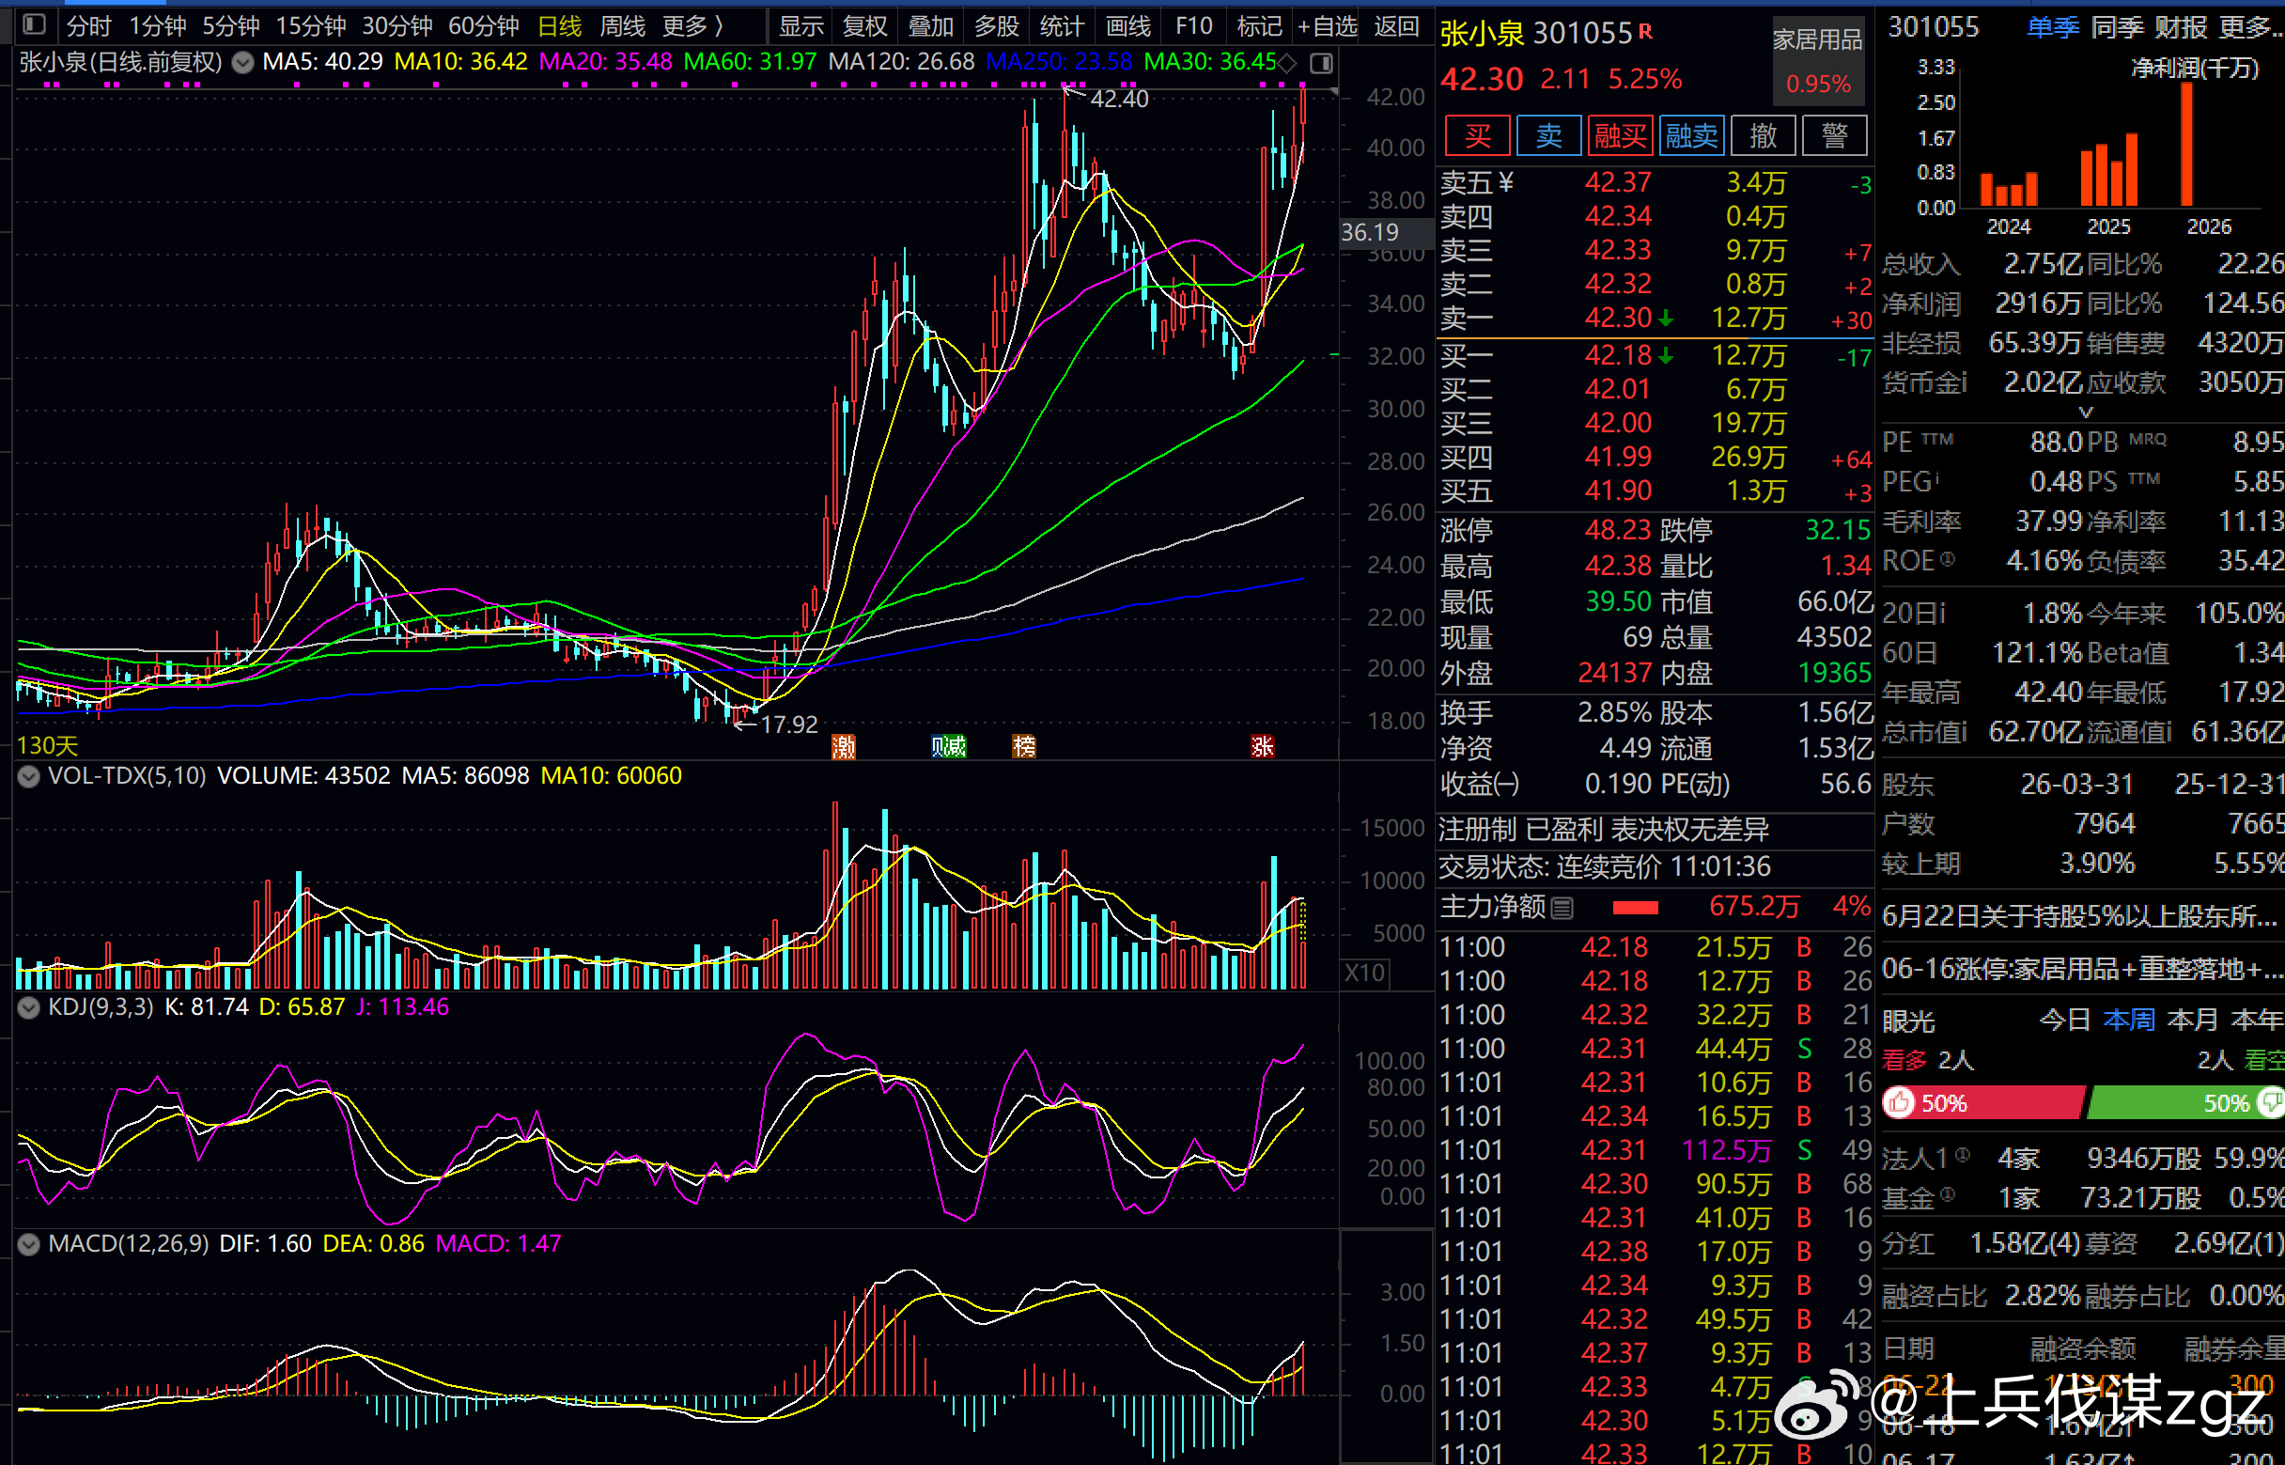Select the 单季 financial tab
Screen dimensions: 2285x1465
[x=2053, y=27]
